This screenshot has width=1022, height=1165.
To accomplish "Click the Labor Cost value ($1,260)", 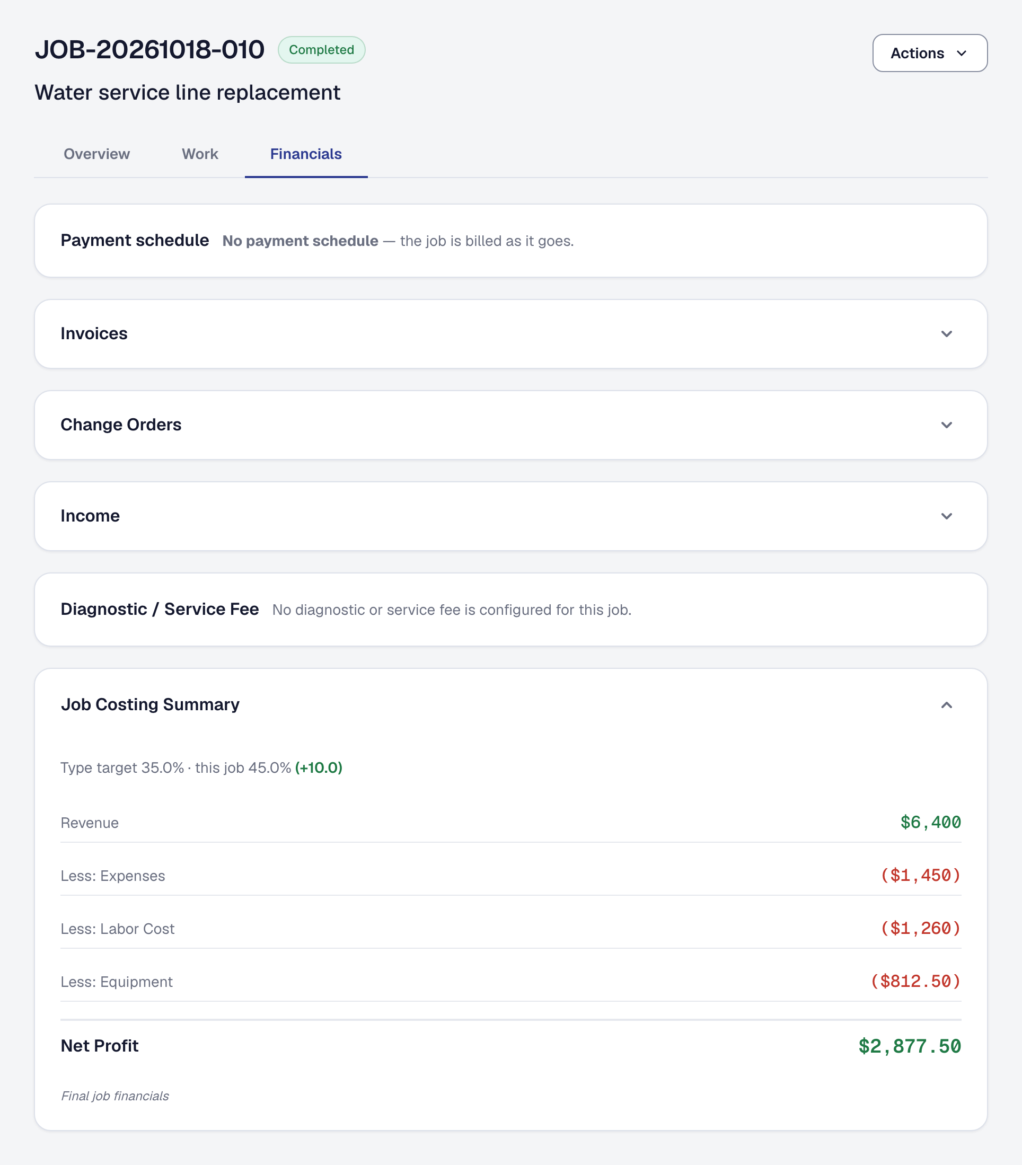I will click(921, 929).
